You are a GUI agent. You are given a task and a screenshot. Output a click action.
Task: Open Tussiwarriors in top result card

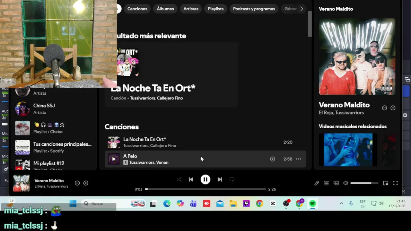pos(143,98)
